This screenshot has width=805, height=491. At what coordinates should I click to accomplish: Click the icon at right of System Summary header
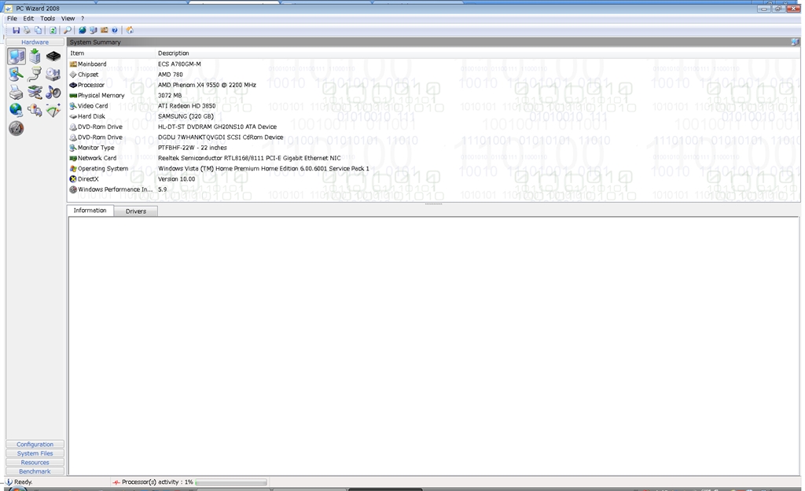pos(796,42)
